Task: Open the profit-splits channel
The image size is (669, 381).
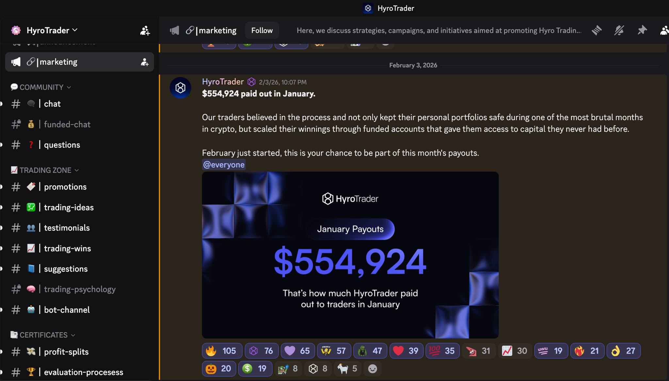Action: click(79, 352)
